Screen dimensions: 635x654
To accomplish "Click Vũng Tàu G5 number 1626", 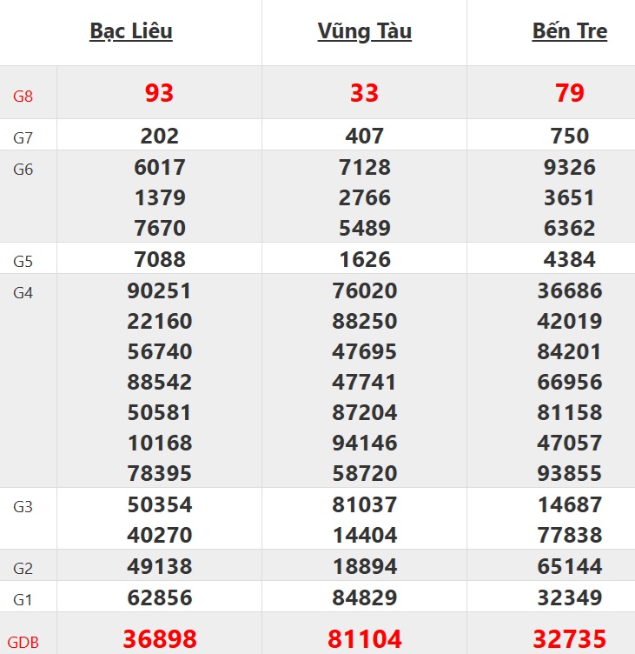I will click(x=365, y=259).
